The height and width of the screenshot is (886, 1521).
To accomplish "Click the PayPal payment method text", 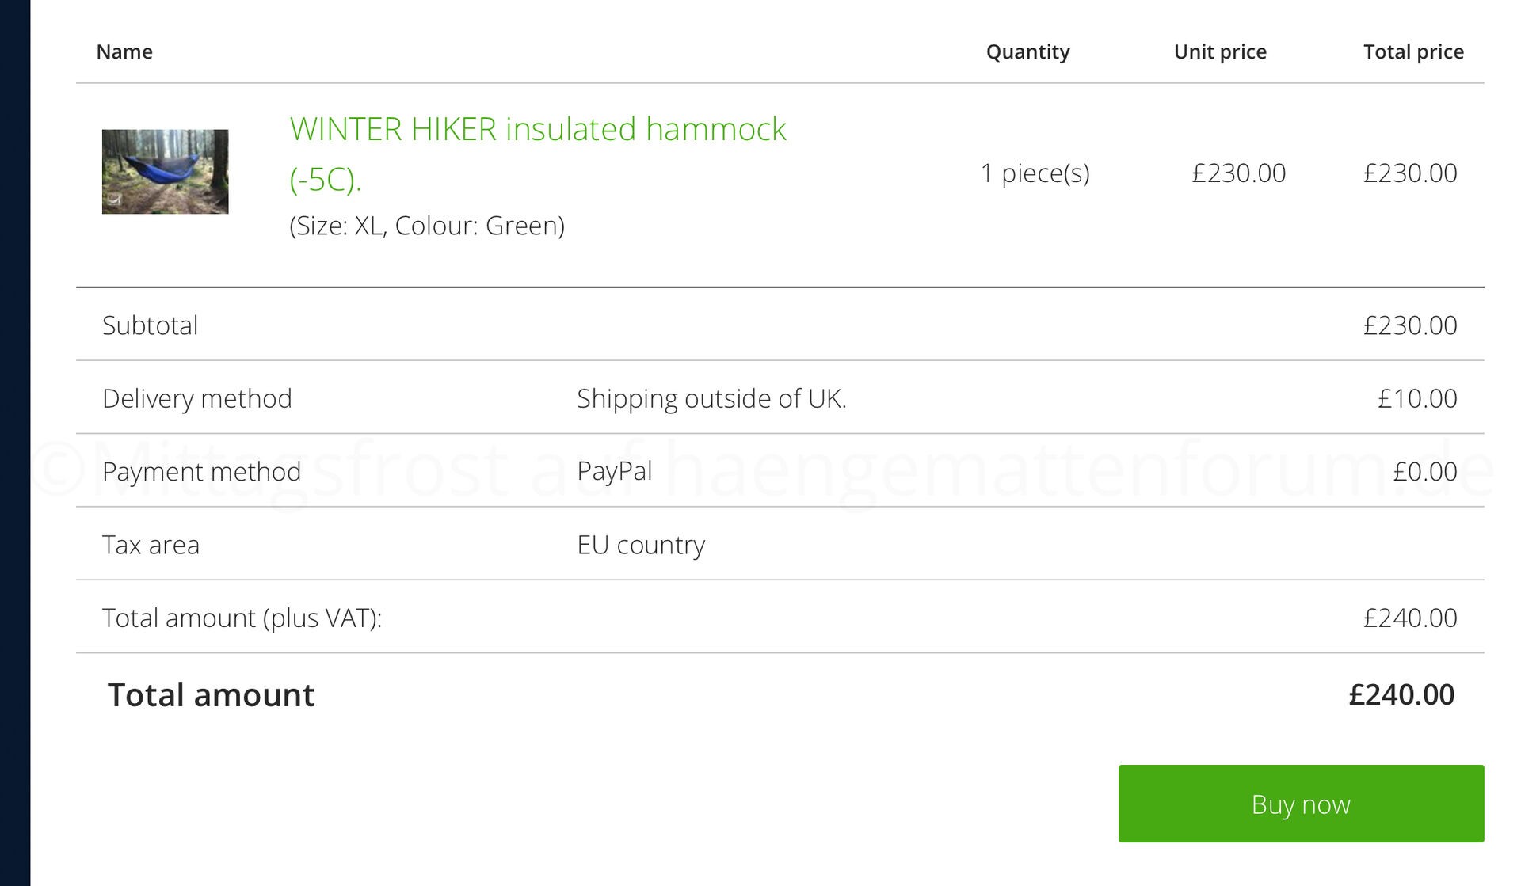I will [615, 471].
